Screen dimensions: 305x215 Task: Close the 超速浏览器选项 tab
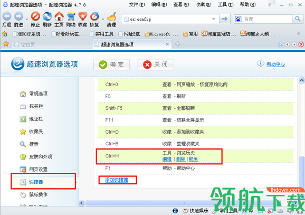(x=167, y=44)
